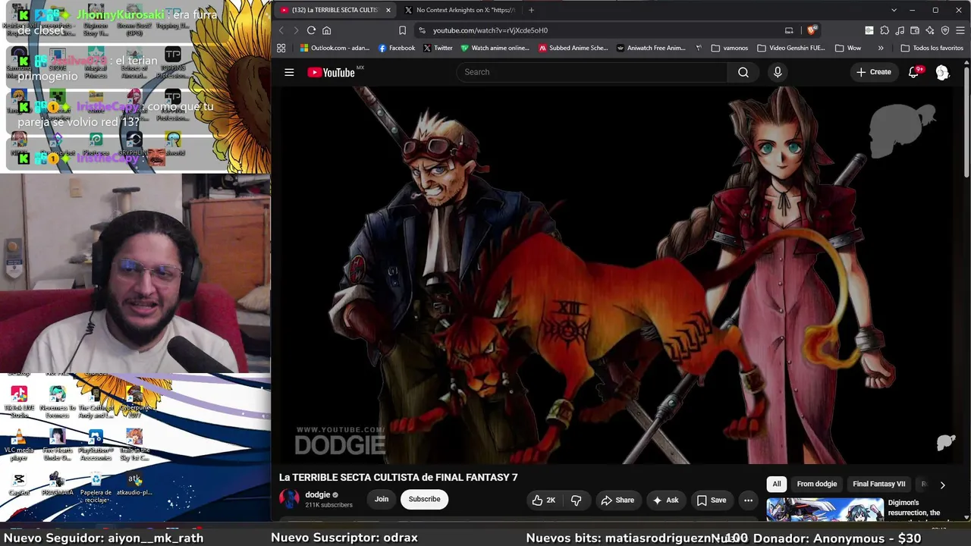Focus the YouTube search field
This screenshot has width=971, height=546.
(592, 72)
